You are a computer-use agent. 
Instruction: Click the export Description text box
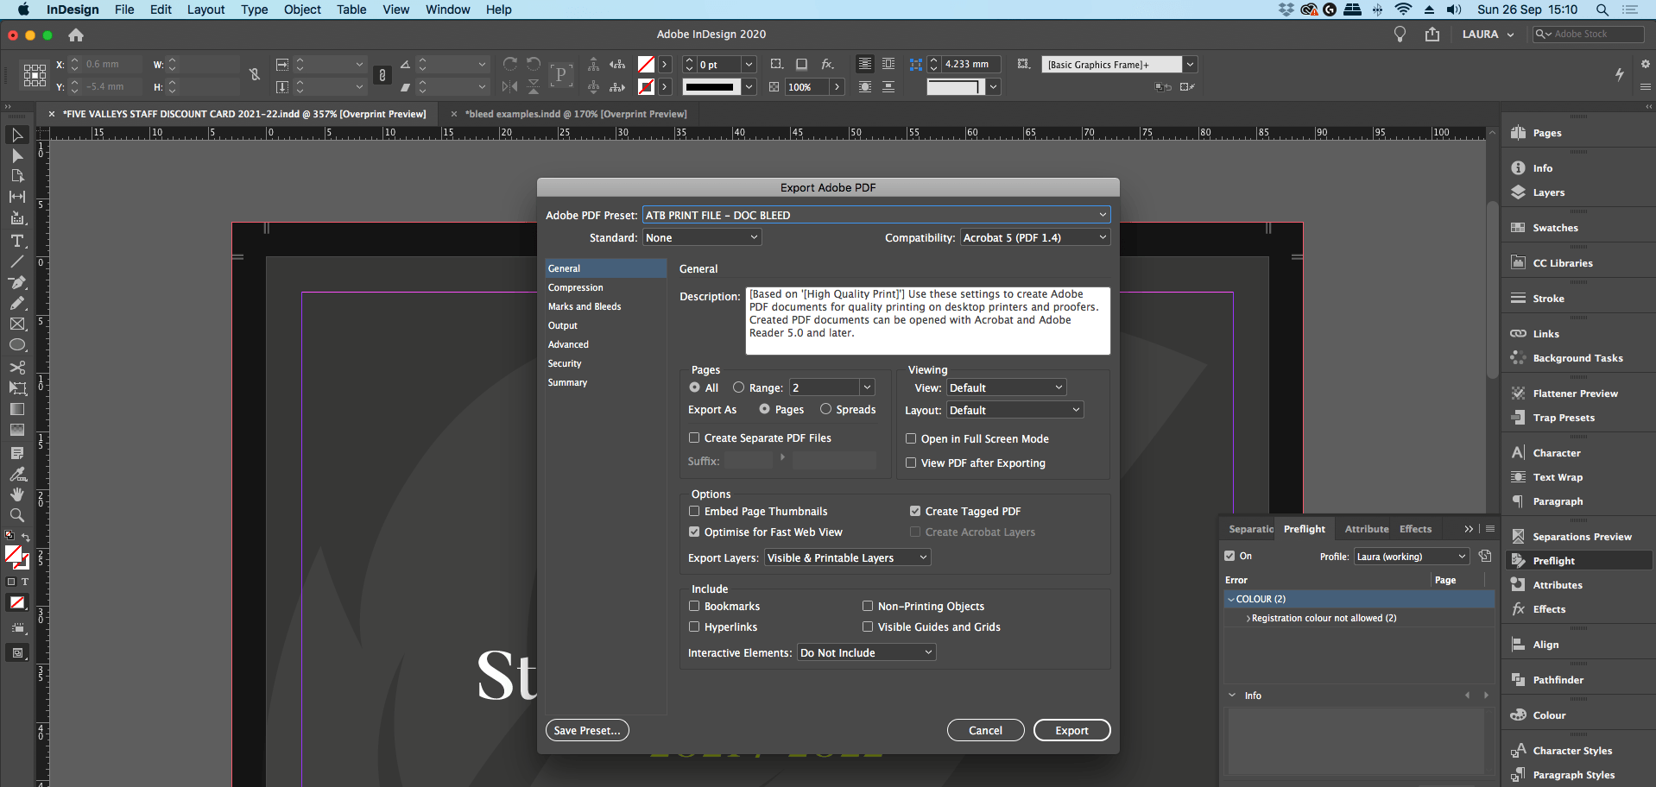click(x=927, y=321)
